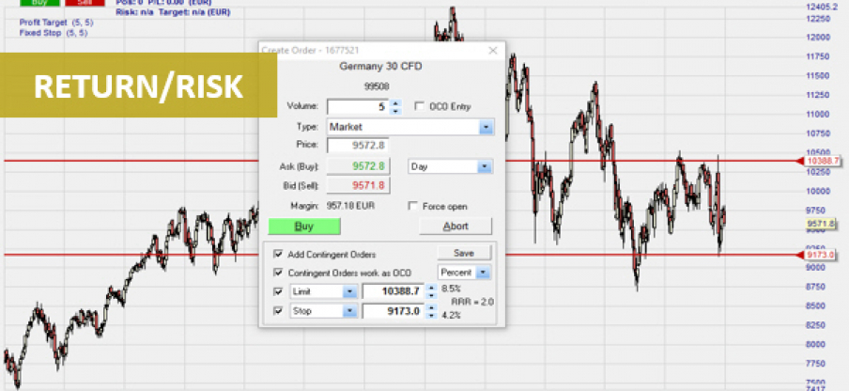
Task: Uncheck Add Contingent Orders
Action: coord(278,254)
